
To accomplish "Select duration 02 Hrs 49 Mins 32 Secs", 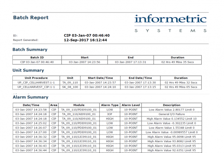I will (x=181, y=83).
